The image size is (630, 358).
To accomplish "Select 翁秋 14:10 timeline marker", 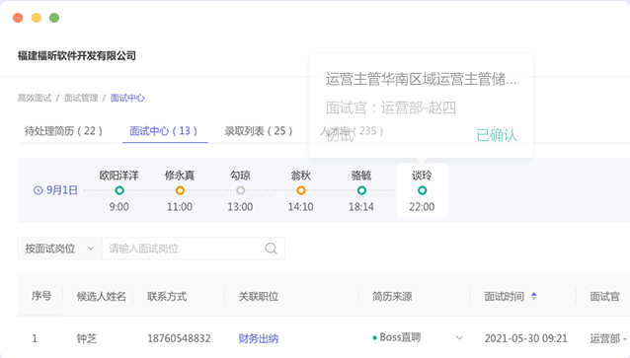I will pyautogui.click(x=301, y=190).
